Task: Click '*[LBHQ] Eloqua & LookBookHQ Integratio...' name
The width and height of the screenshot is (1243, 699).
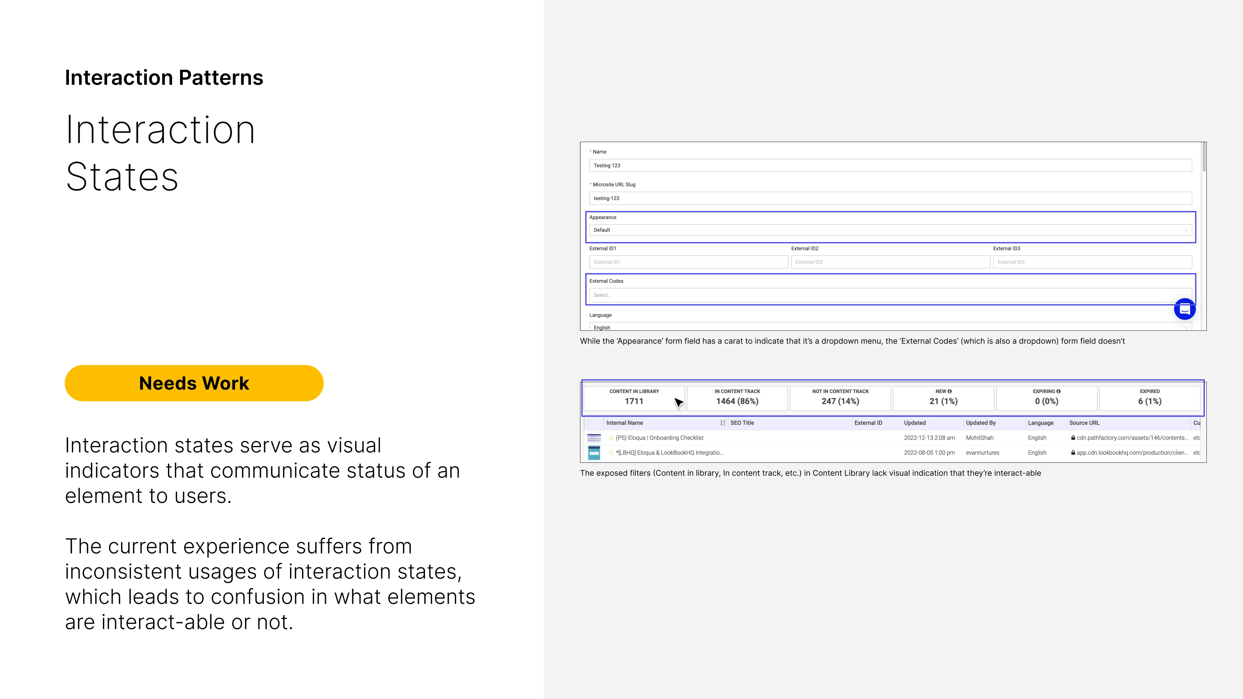Action: [669, 453]
